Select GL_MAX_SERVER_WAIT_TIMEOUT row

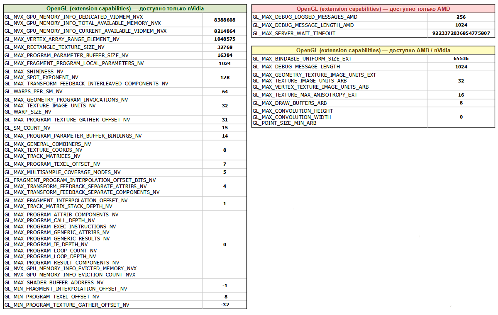click(x=373, y=33)
